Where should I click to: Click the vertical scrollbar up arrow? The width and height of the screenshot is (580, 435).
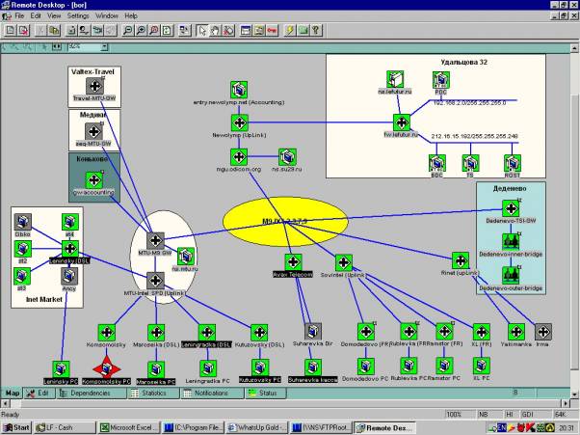click(x=574, y=48)
